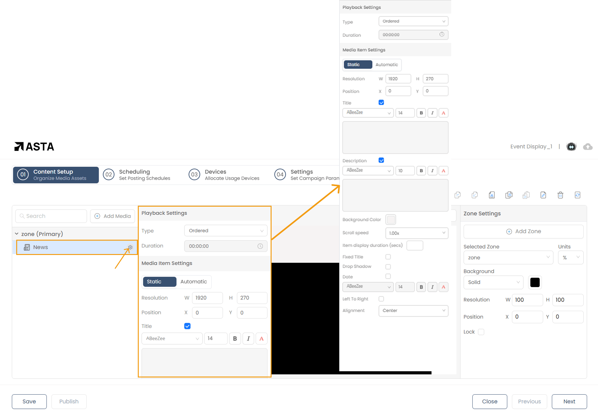The width and height of the screenshot is (598, 418).
Task: Click the refresh icon in the toolbar
Action: pos(577,195)
